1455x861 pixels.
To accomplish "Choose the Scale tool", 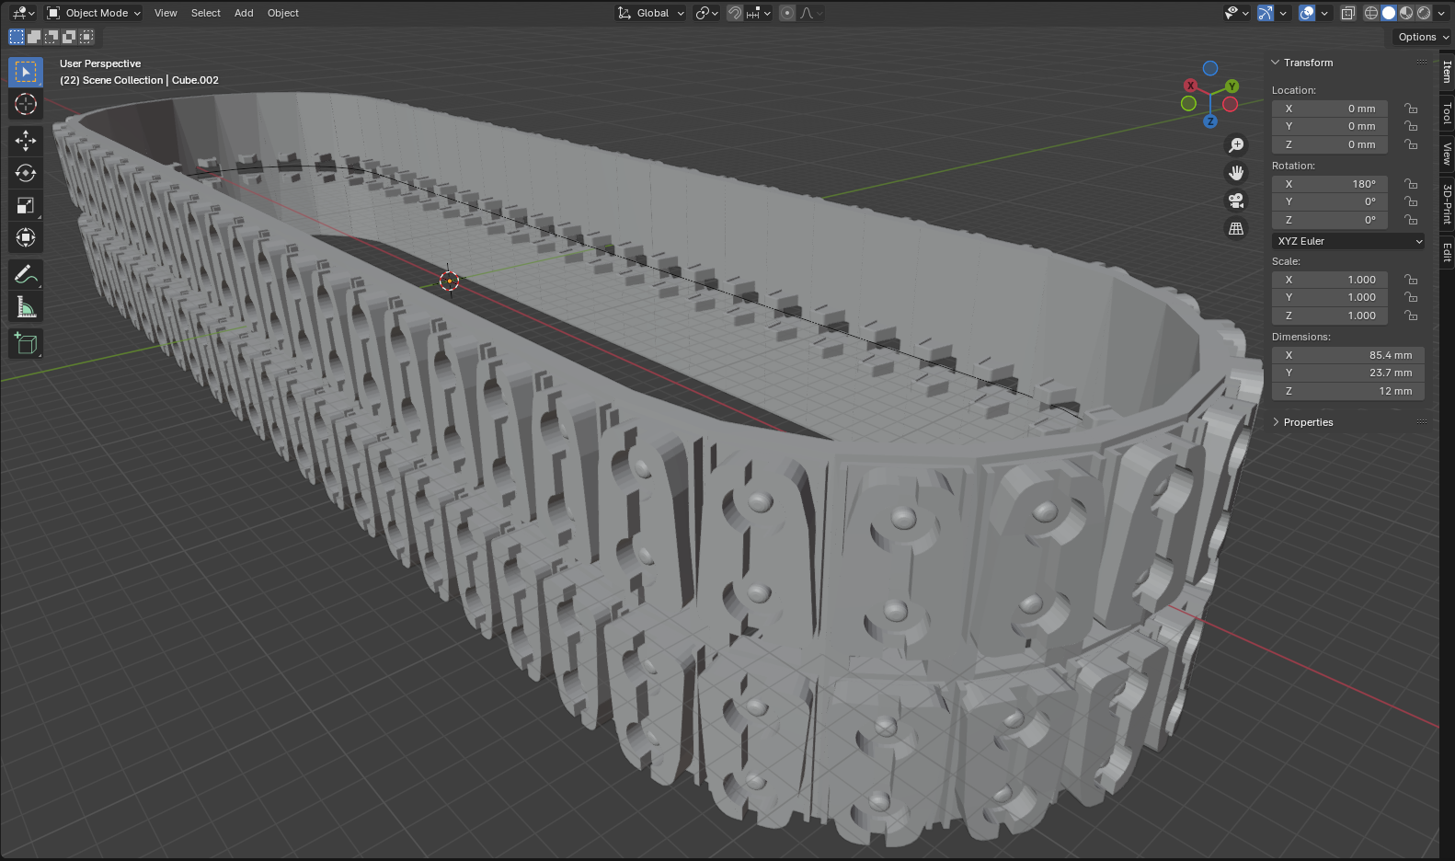I will coord(26,206).
